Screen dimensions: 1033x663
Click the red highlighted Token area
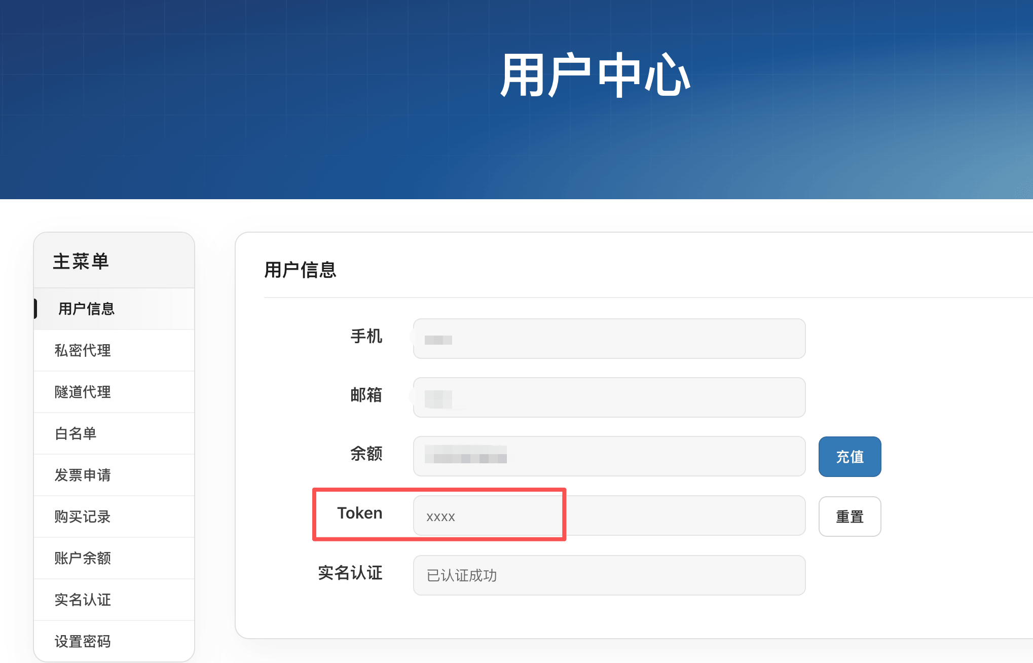(438, 516)
